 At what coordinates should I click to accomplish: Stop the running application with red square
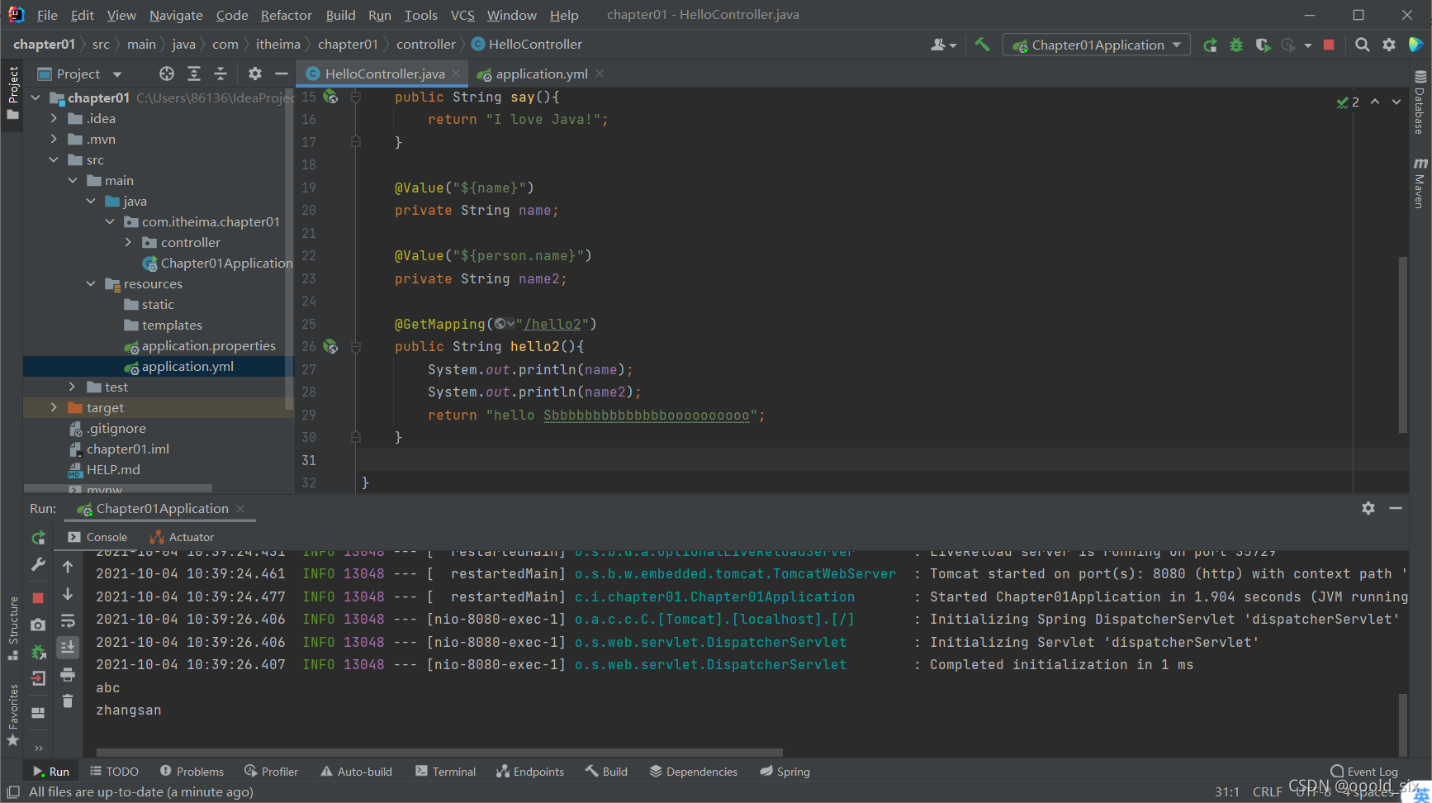1329,45
